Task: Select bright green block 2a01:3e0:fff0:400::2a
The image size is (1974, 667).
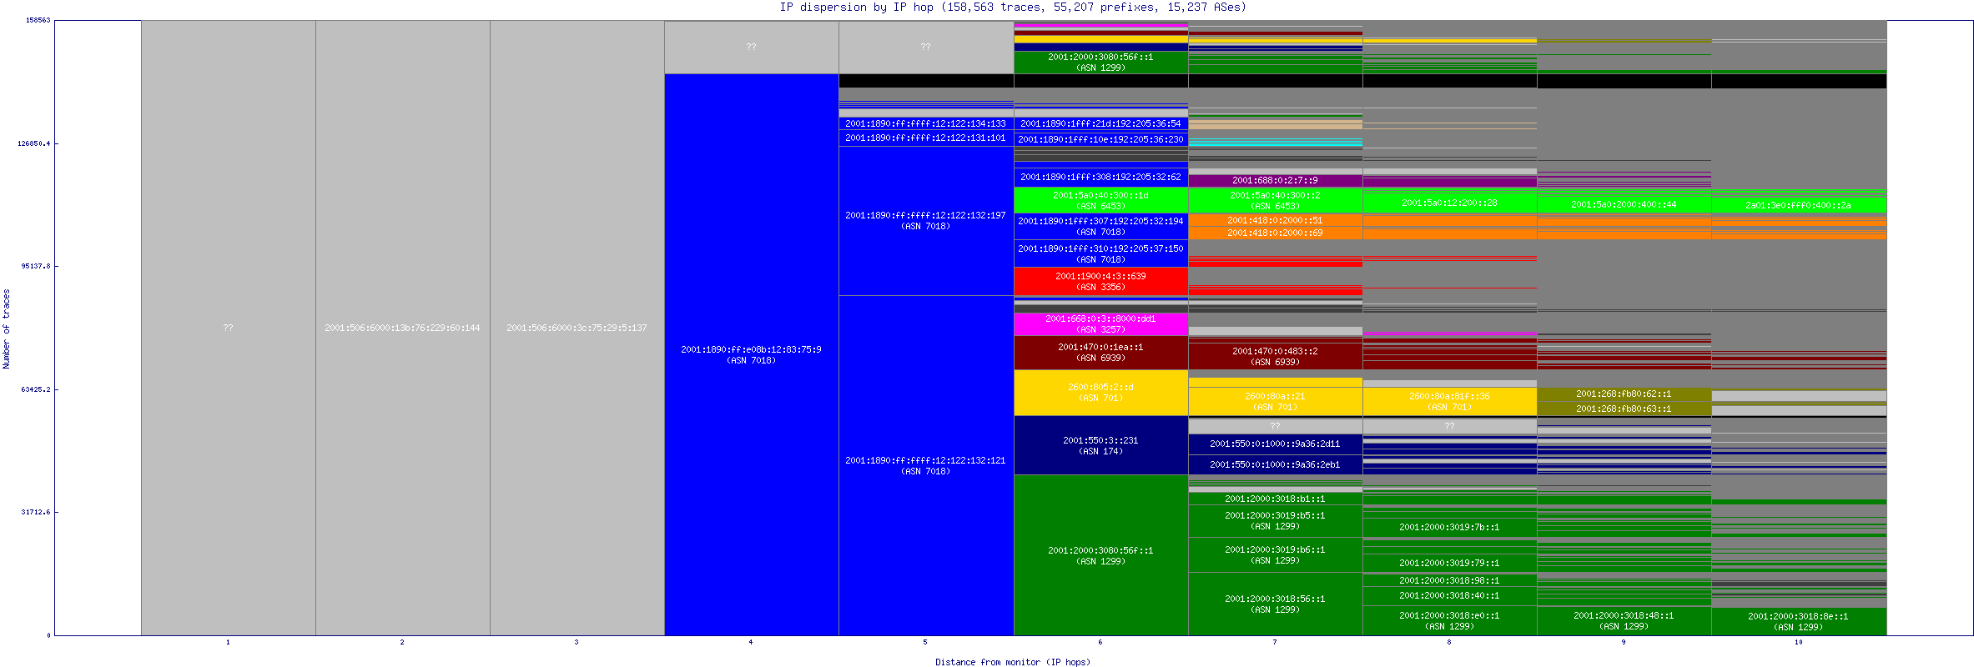Action: (1798, 205)
